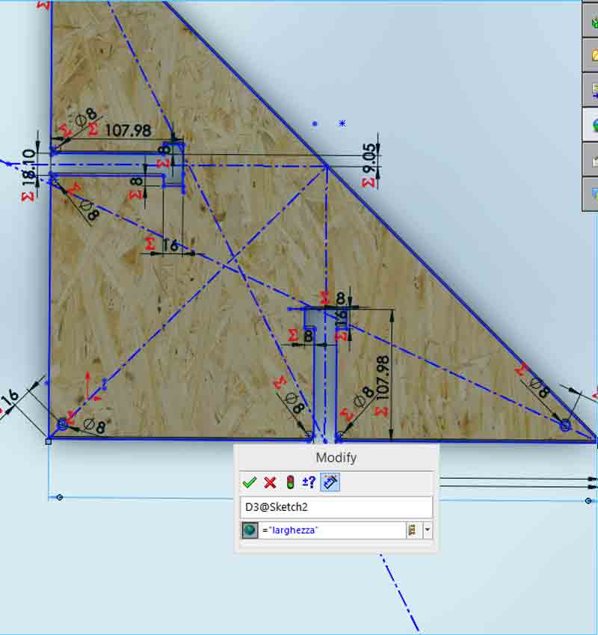Click the ="larghezza" value field

click(333, 530)
